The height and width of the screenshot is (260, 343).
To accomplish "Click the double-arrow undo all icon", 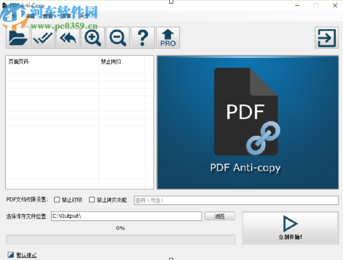I will pyautogui.click(x=68, y=38).
